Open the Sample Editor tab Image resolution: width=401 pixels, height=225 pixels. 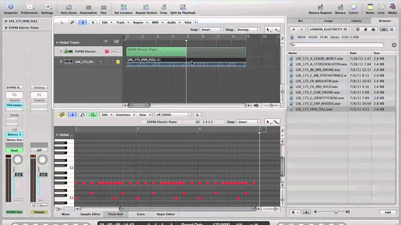tap(90, 214)
